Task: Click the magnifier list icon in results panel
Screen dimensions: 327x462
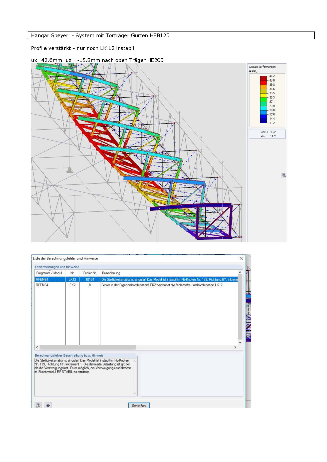Action: tap(283, 175)
